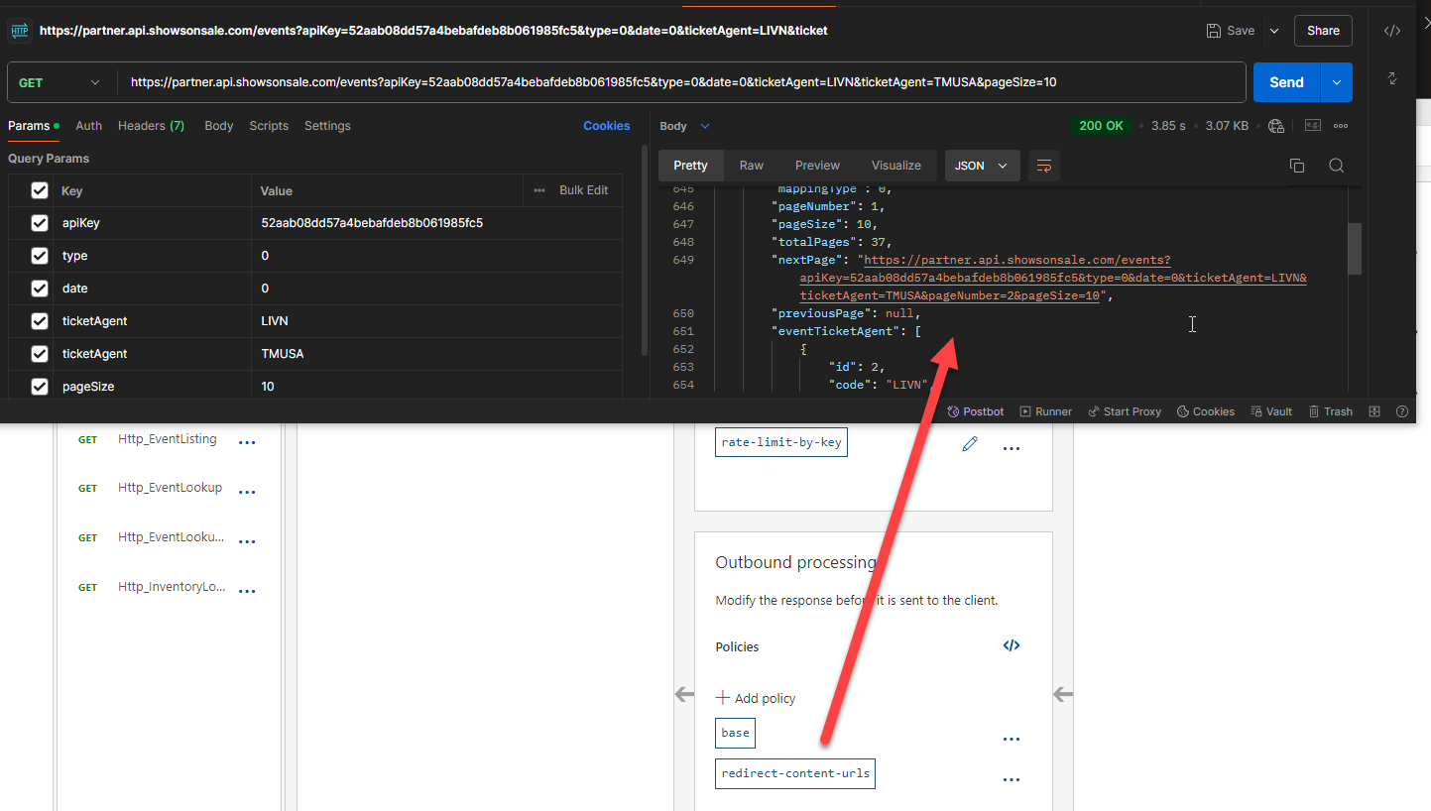Open the request Body tab
This screenshot has width=1431, height=811.
tap(219, 126)
